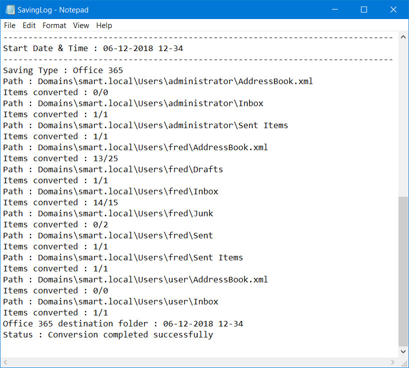Click the fred\AddressBook.xml path line
The height and width of the screenshot is (368, 409).
136,147
